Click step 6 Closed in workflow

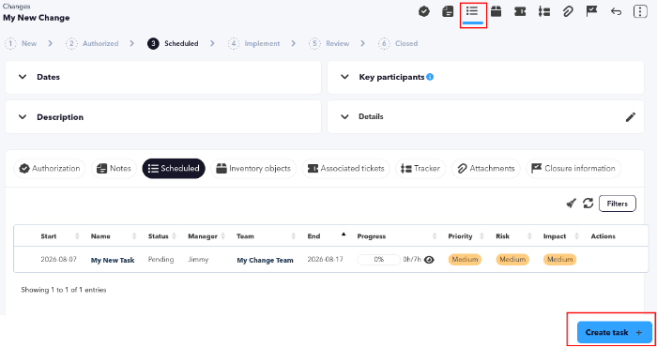[398, 43]
